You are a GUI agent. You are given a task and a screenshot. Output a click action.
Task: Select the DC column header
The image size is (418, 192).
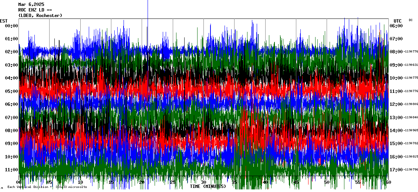(411, 20)
